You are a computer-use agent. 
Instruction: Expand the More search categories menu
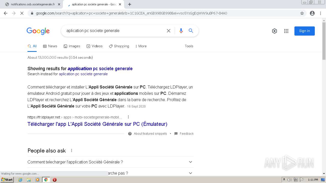click(141, 46)
